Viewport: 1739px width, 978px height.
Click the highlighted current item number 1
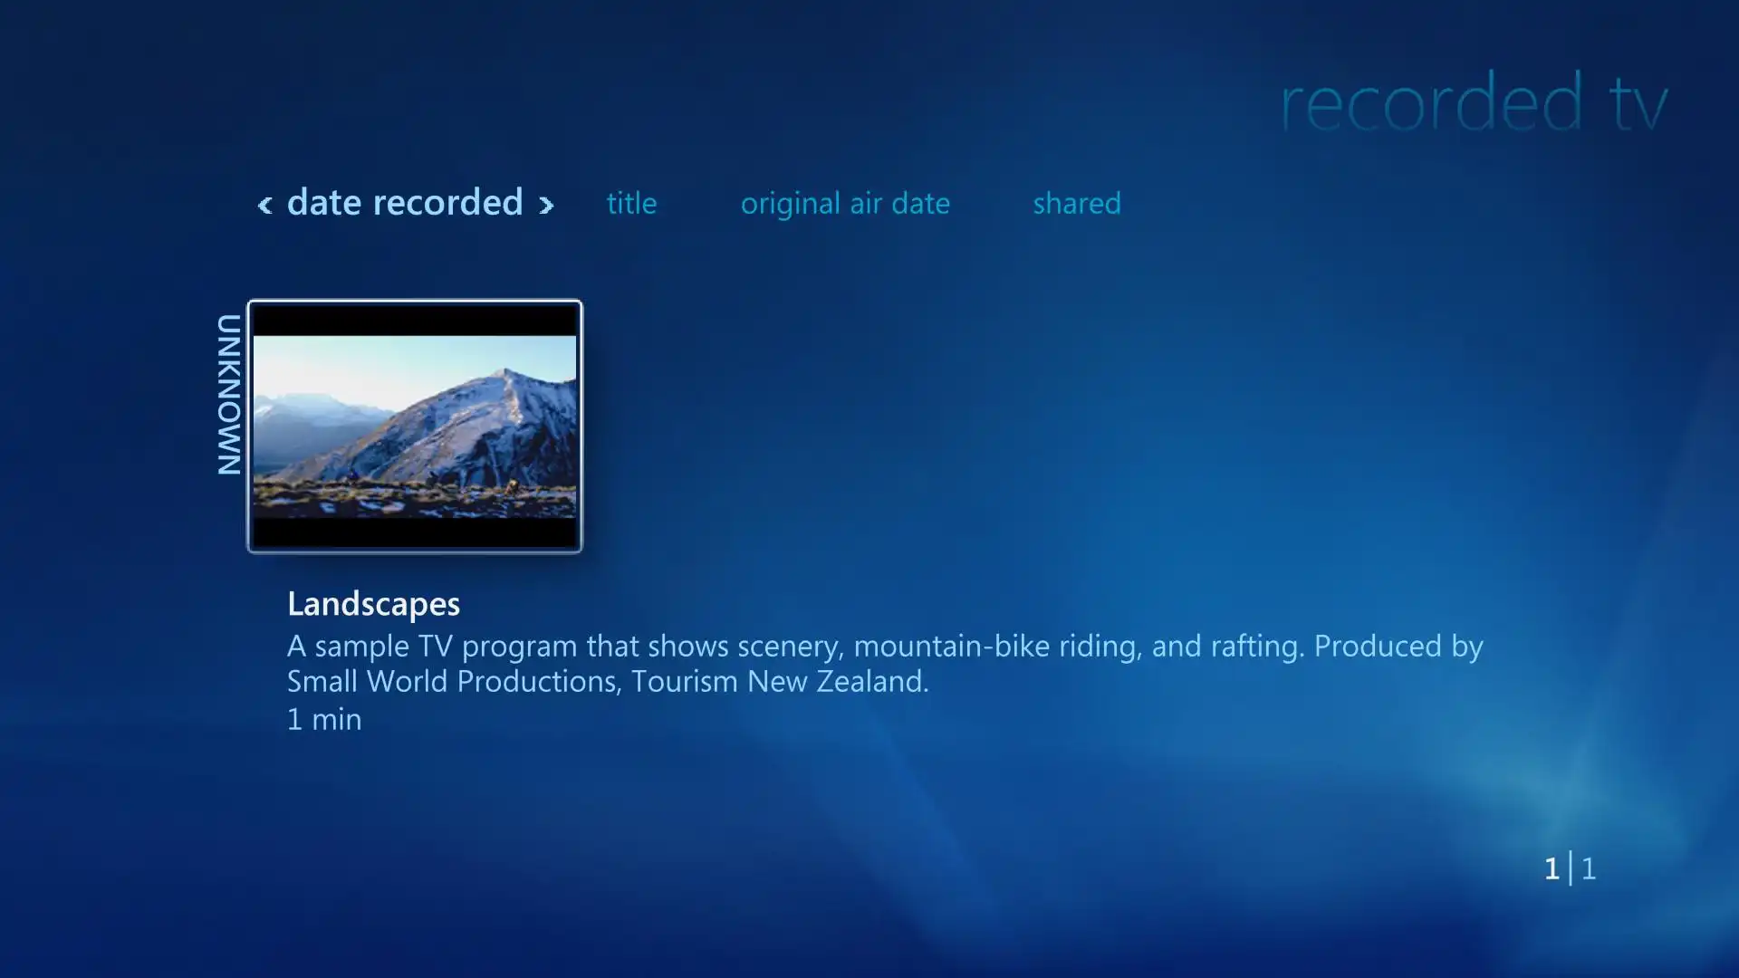[x=1552, y=869]
